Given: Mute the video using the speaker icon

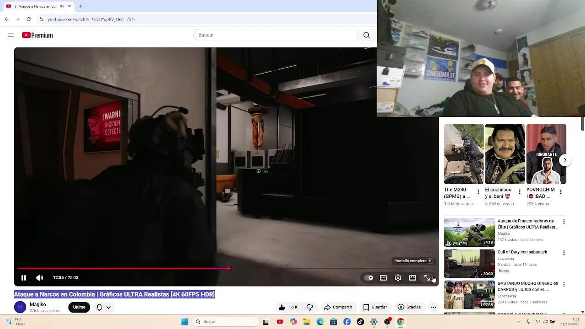Looking at the screenshot, I should pos(40,278).
